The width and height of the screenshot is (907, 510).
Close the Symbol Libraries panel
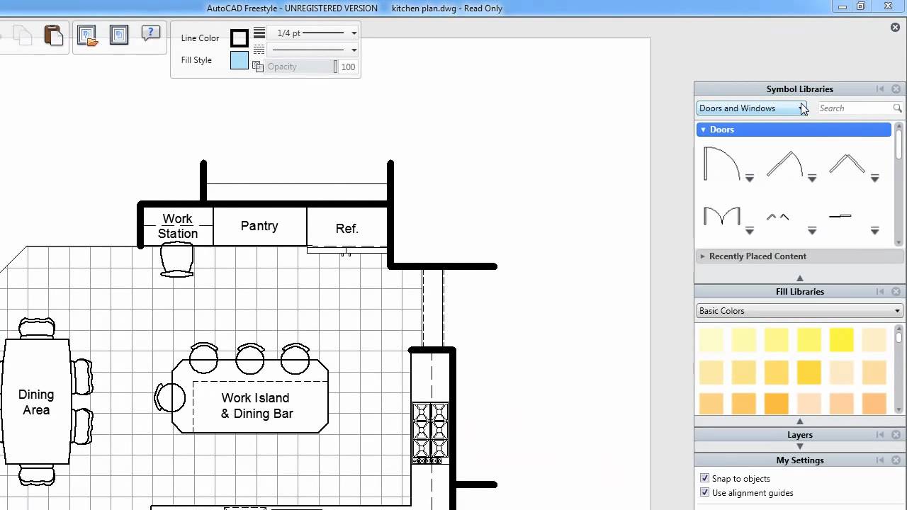click(896, 89)
